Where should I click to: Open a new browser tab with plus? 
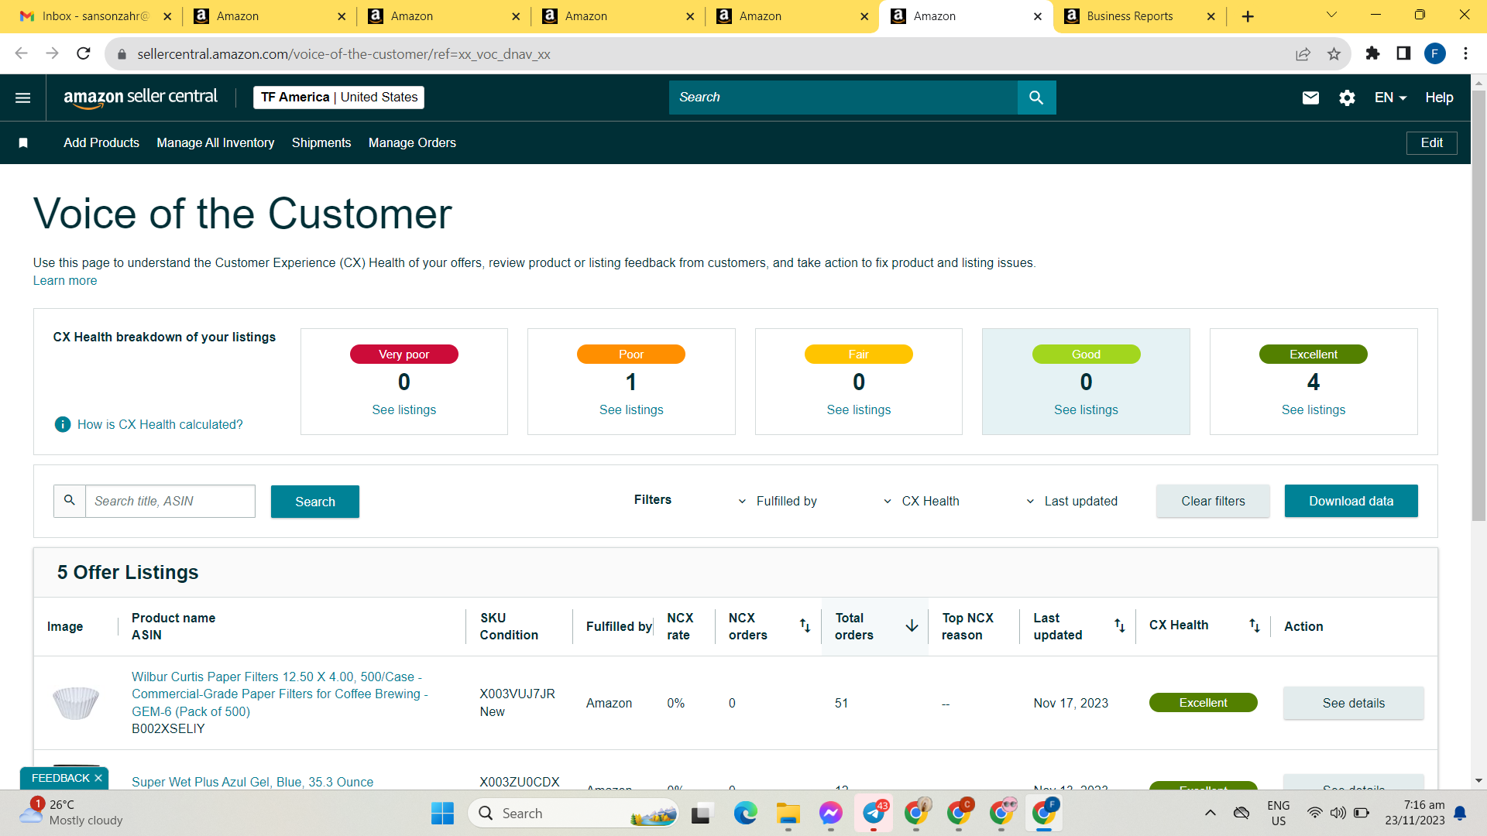[x=1248, y=16]
